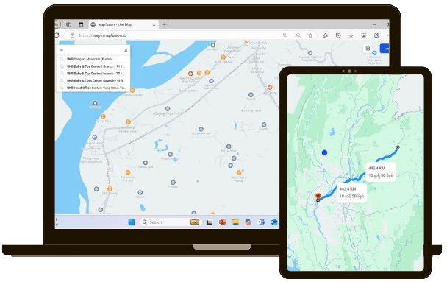Open the browser downloads icon

pos(351,35)
